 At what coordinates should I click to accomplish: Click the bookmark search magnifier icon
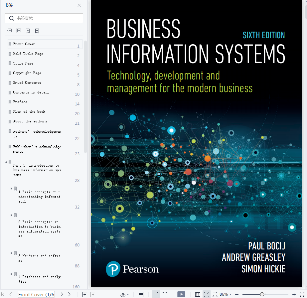[12, 18]
